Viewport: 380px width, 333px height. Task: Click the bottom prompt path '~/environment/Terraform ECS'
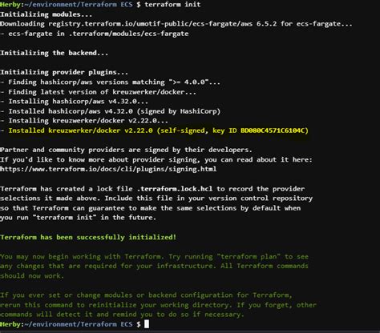(79, 324)
